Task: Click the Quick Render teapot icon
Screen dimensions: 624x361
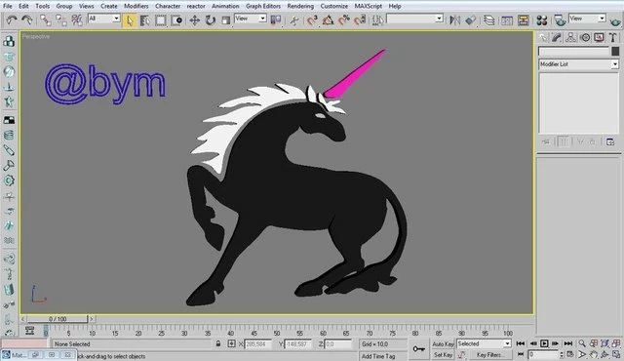Action: [615, 21]
